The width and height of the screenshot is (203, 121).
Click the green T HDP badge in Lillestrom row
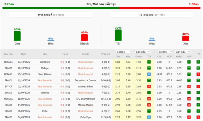pyautogui.click(x=189, y=62)
